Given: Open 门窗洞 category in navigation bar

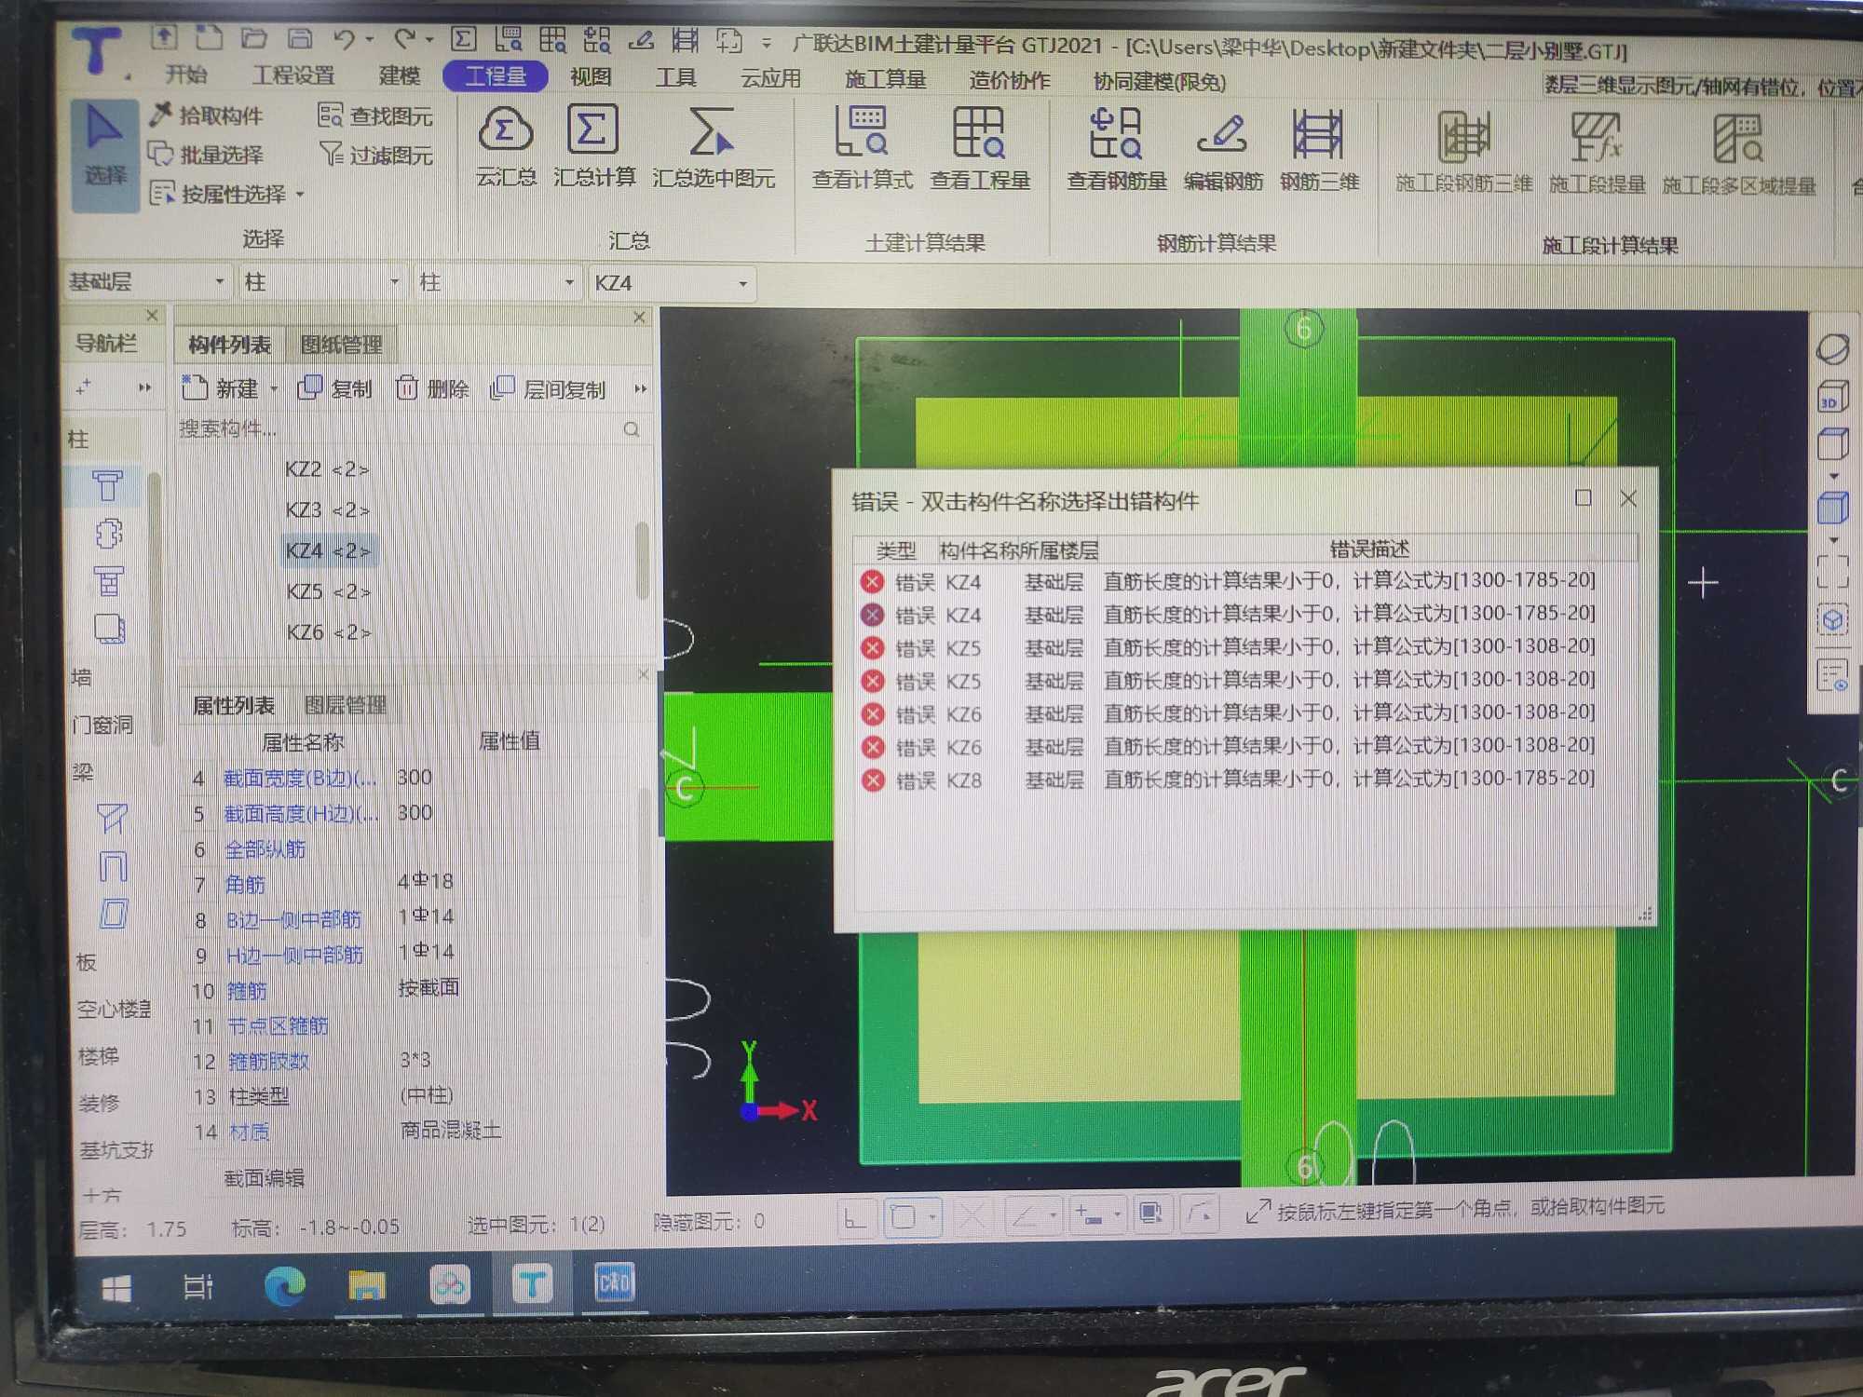Looking at the screenshot, I should coord(102,724).
